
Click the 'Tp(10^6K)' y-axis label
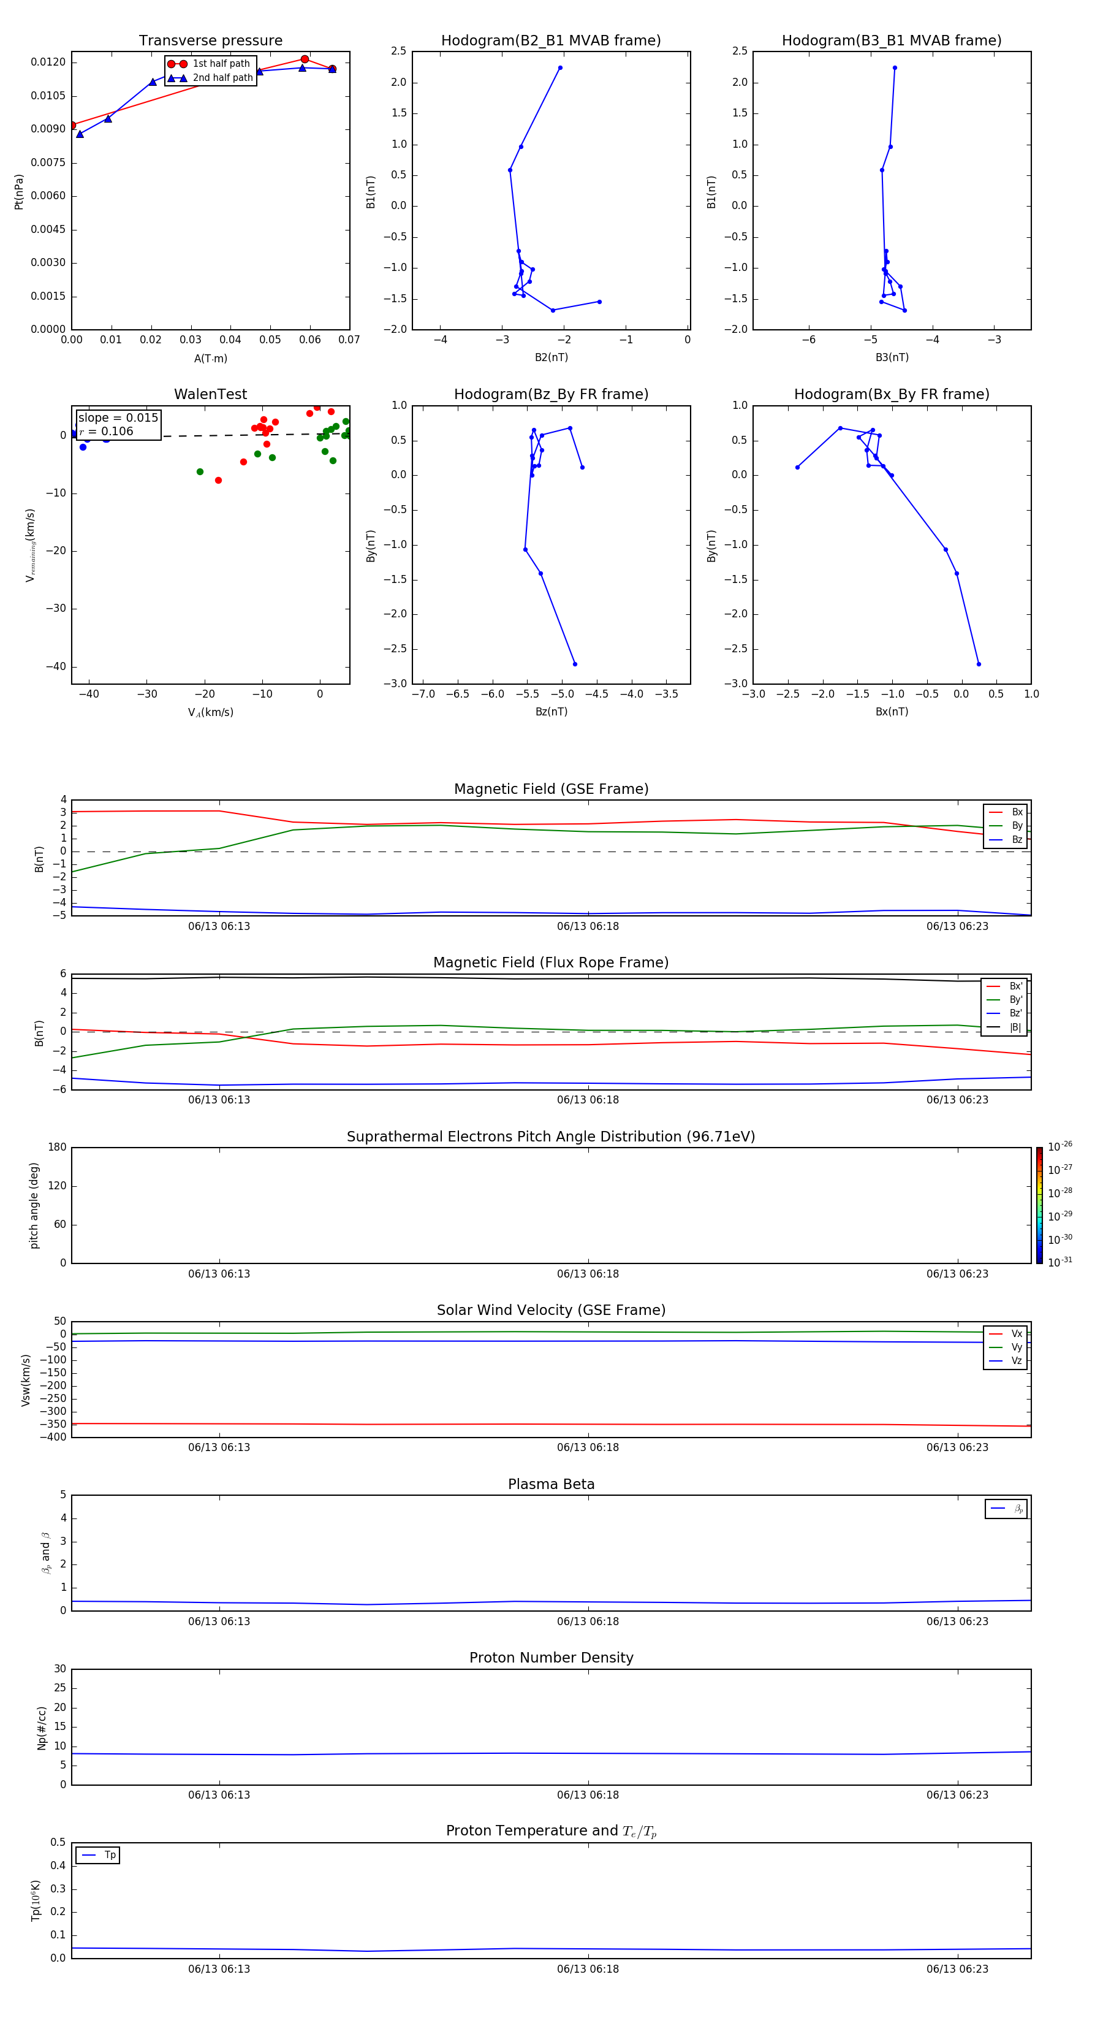coord(36,1900)
